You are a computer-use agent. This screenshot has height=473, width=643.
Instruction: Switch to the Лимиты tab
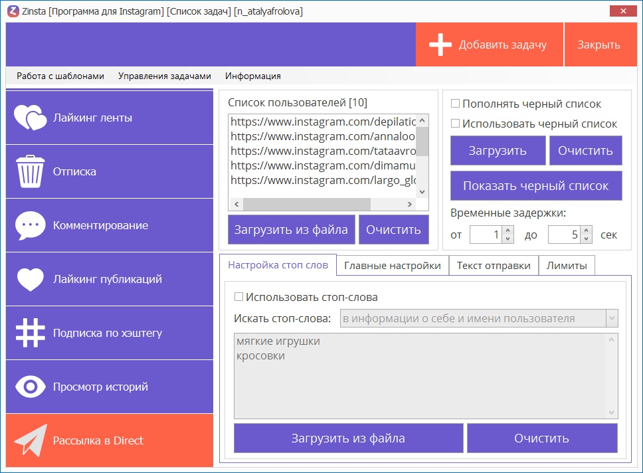tap(567, 266)
